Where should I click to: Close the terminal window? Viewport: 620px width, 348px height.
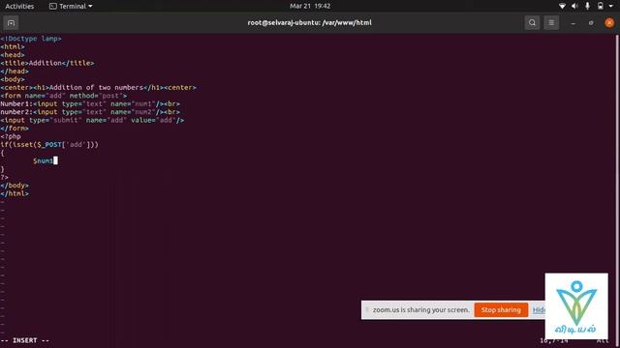609,23
